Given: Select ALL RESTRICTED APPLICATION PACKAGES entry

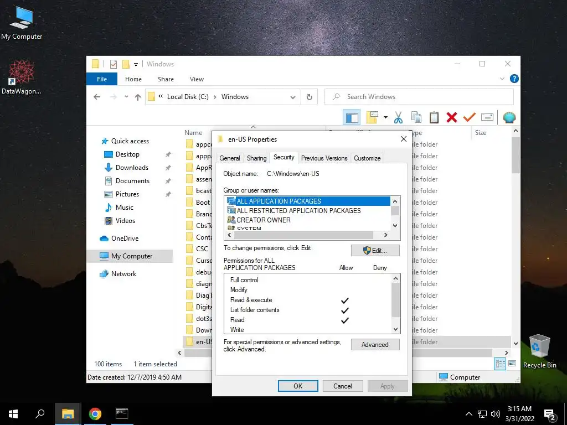Looking at the screenshot, I should tap(307, 211).
